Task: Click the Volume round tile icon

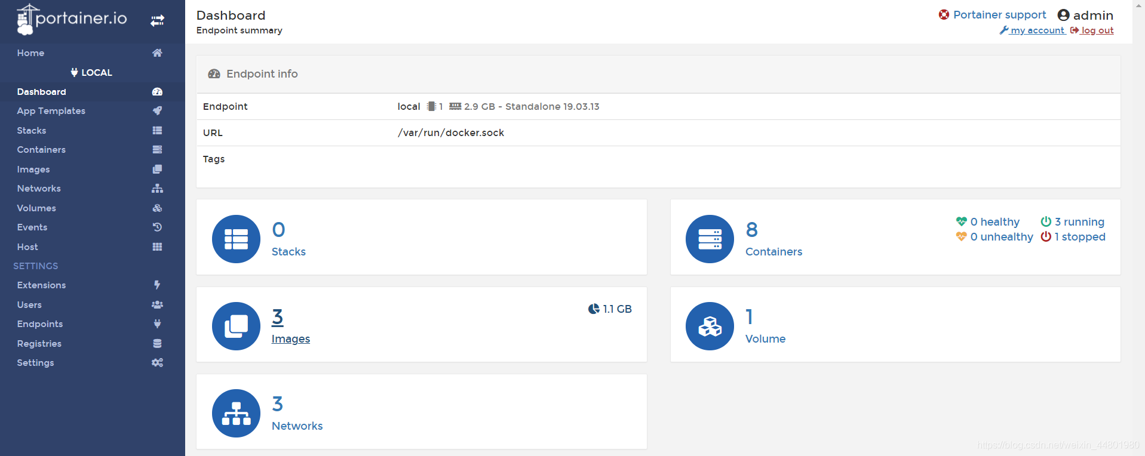Action: pos(710,326)
